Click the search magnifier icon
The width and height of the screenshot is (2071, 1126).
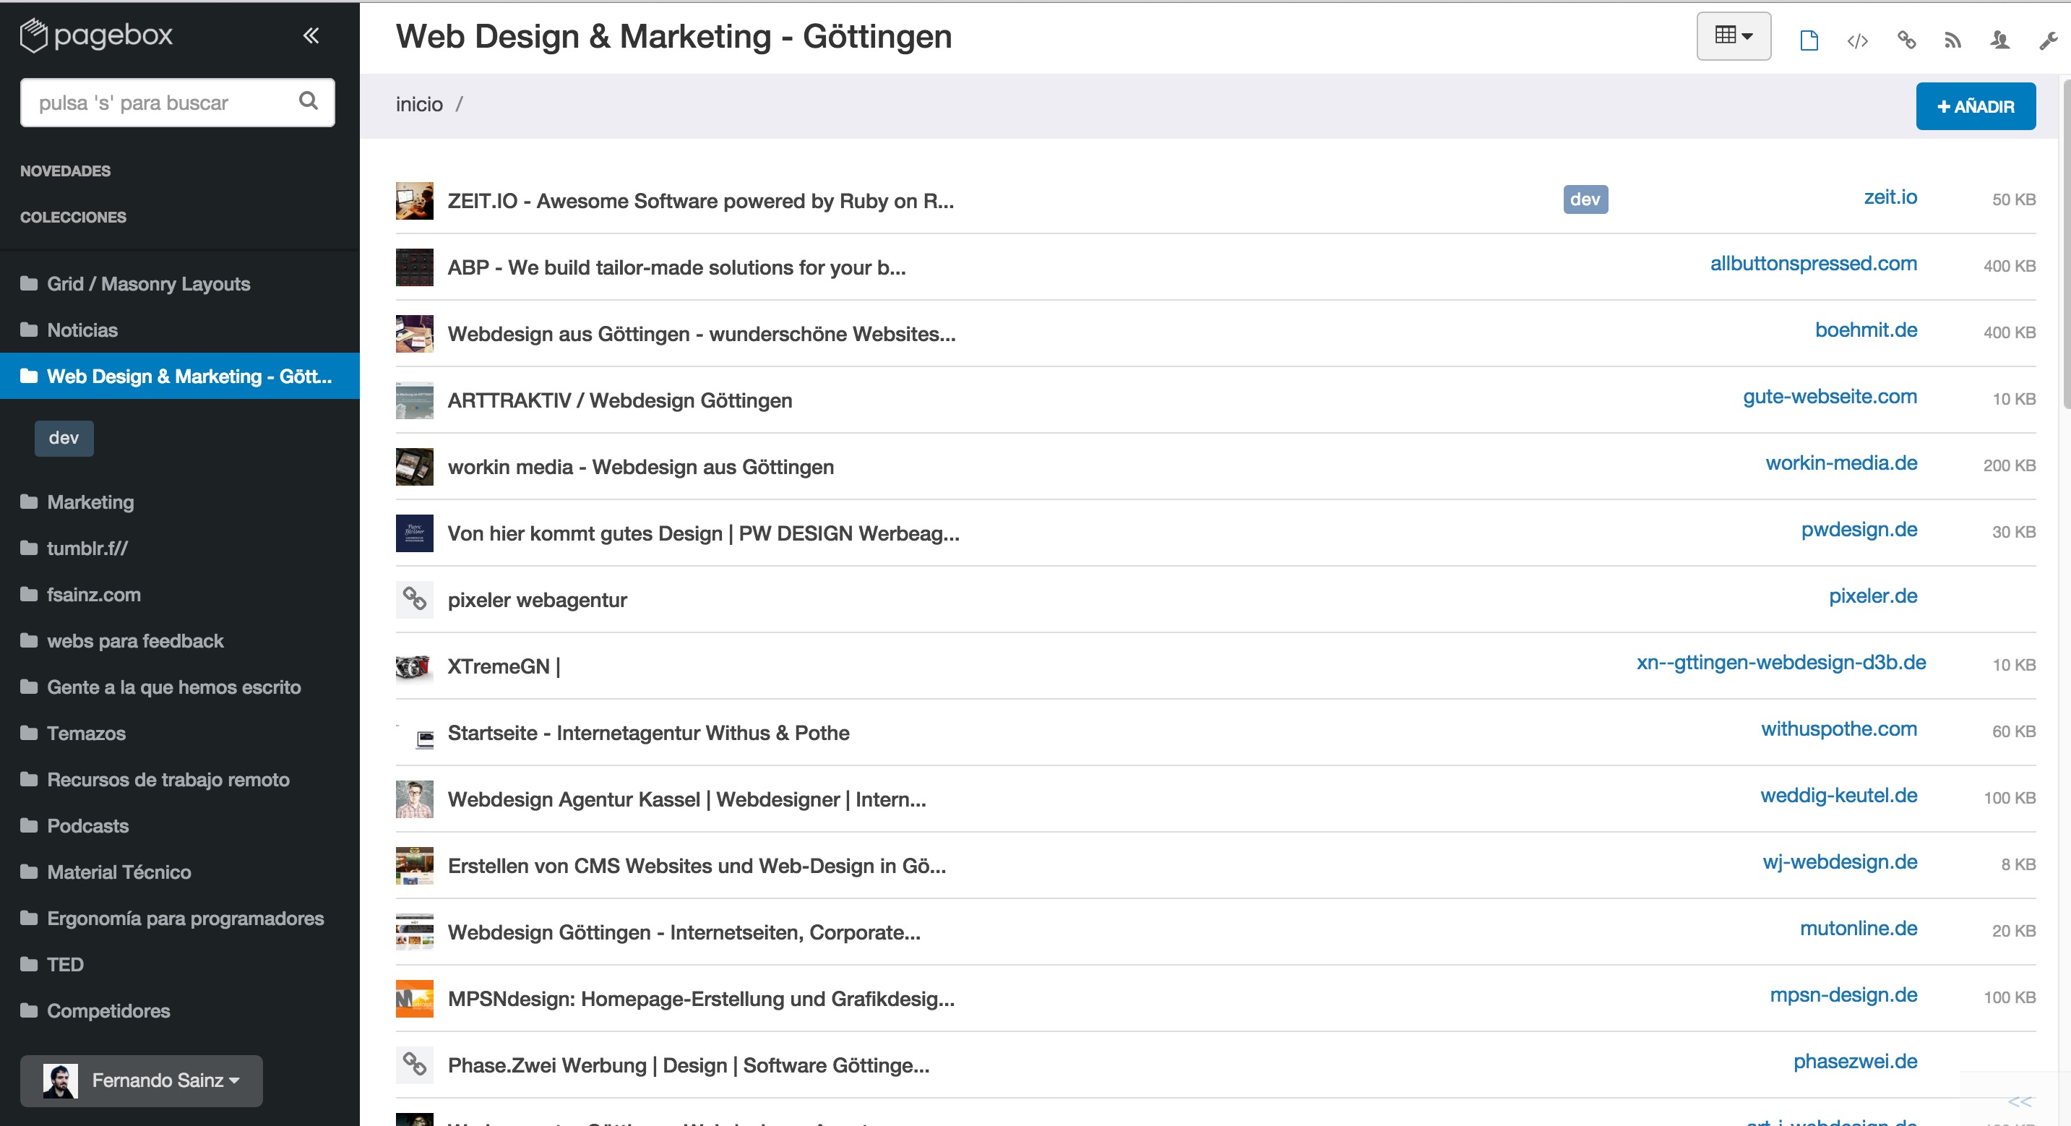[308, 101]
